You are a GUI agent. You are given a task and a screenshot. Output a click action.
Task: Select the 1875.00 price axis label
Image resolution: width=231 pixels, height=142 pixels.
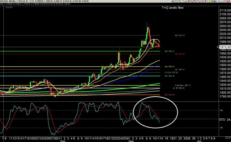coord(225,73)
